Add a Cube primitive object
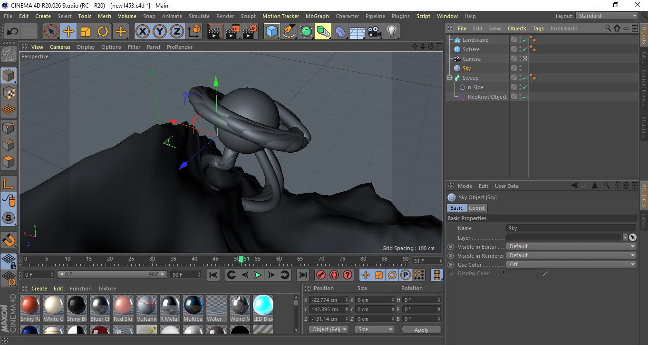 click(x=271, y=32)
